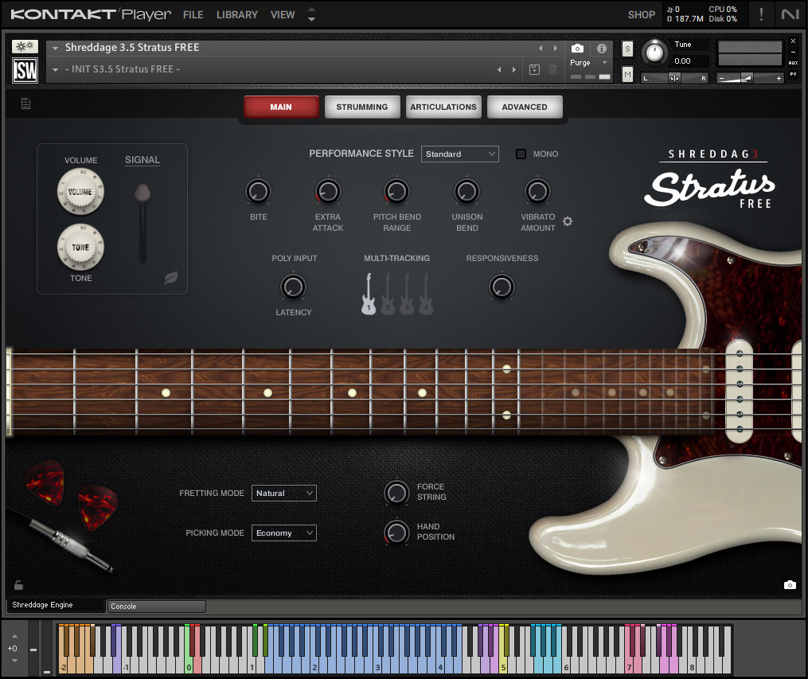Image resolution: width=808 pixels, height=679 pixels.
Task: Open the instrument info icon
Action: (601, 49)
